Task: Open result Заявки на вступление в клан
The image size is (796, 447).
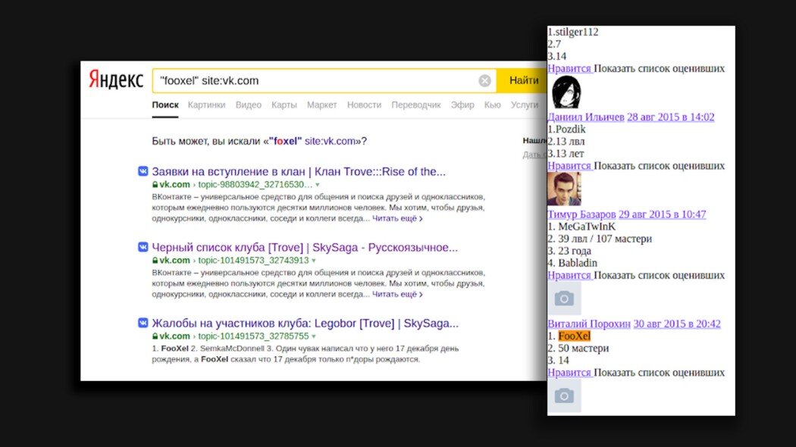Action: point(299,171)
